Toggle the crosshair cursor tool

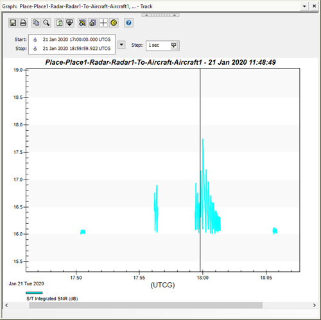click(x=103, y=22)
